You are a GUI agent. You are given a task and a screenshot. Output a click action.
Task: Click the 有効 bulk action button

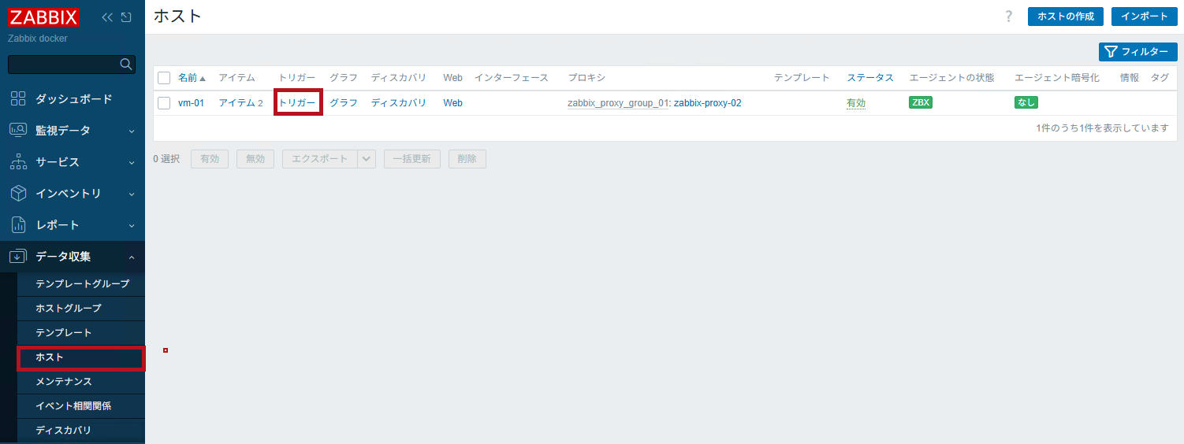(210, 158)
